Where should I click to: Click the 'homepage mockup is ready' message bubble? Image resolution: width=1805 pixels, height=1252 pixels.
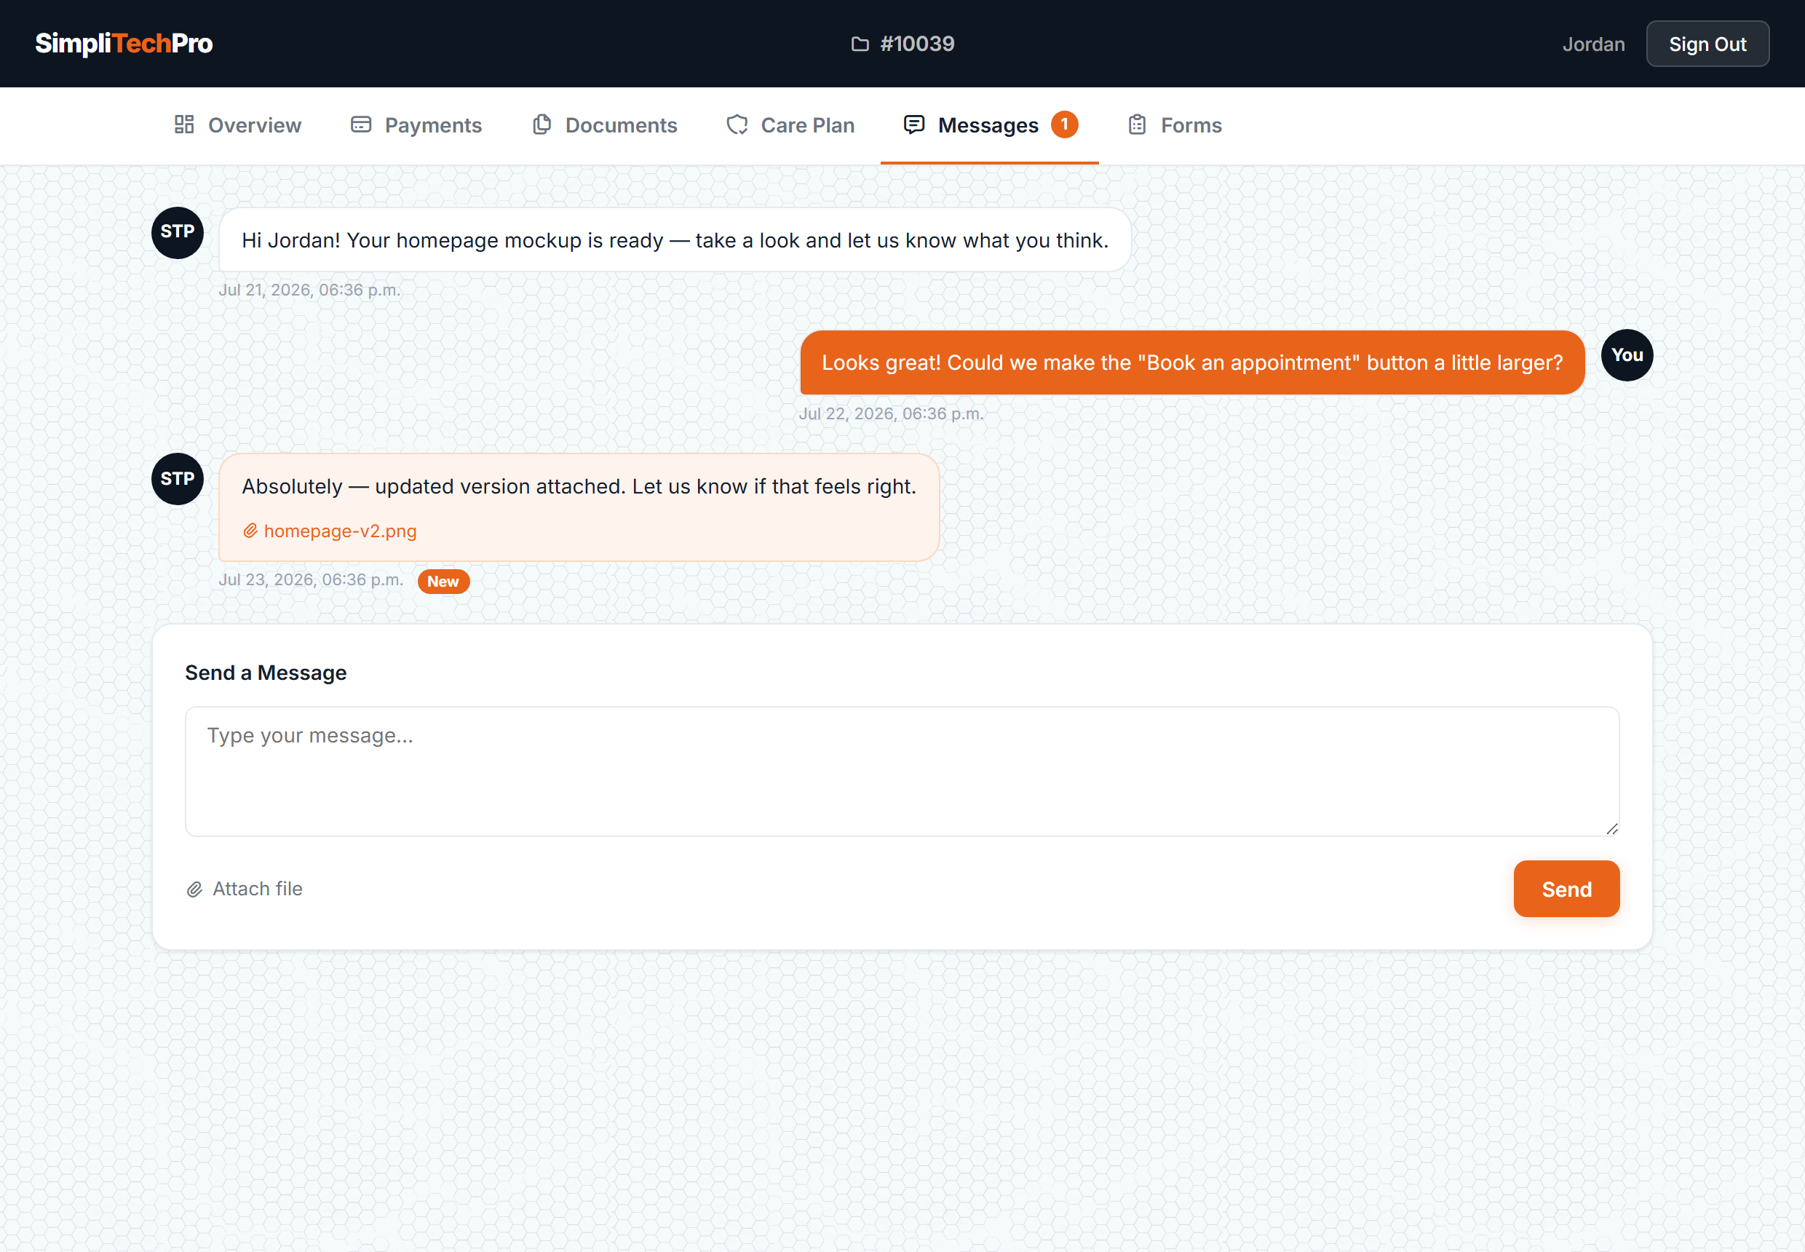coord(675,240)
